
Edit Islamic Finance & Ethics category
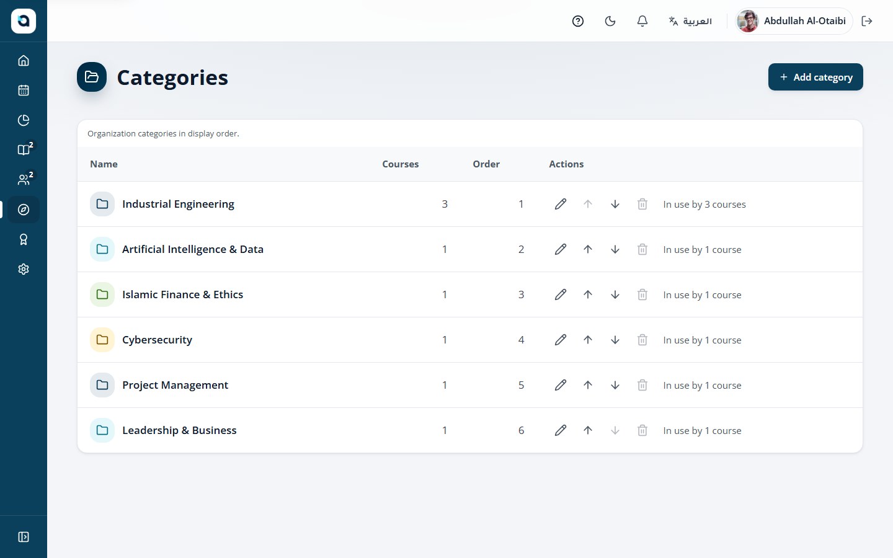pyautogui.click(x=561, y=294)
